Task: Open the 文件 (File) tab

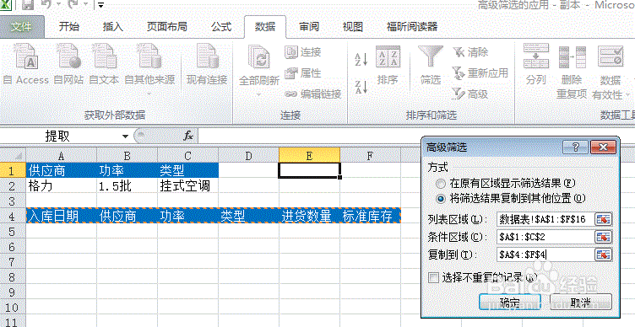Action: tap(21, 27)
